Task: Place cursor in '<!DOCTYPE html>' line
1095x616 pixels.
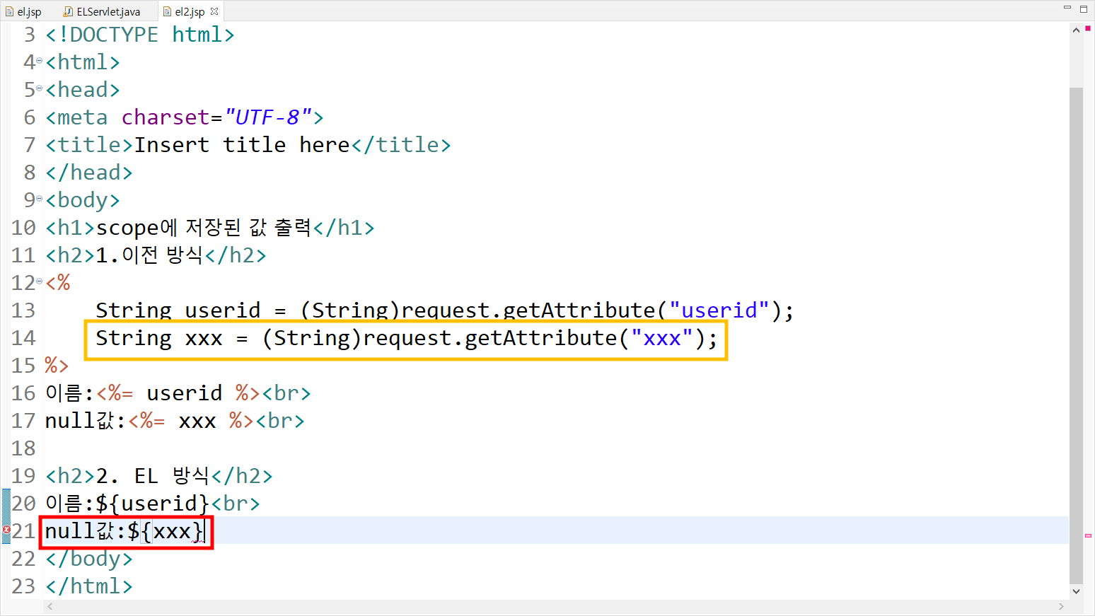Action: (139, 35)
